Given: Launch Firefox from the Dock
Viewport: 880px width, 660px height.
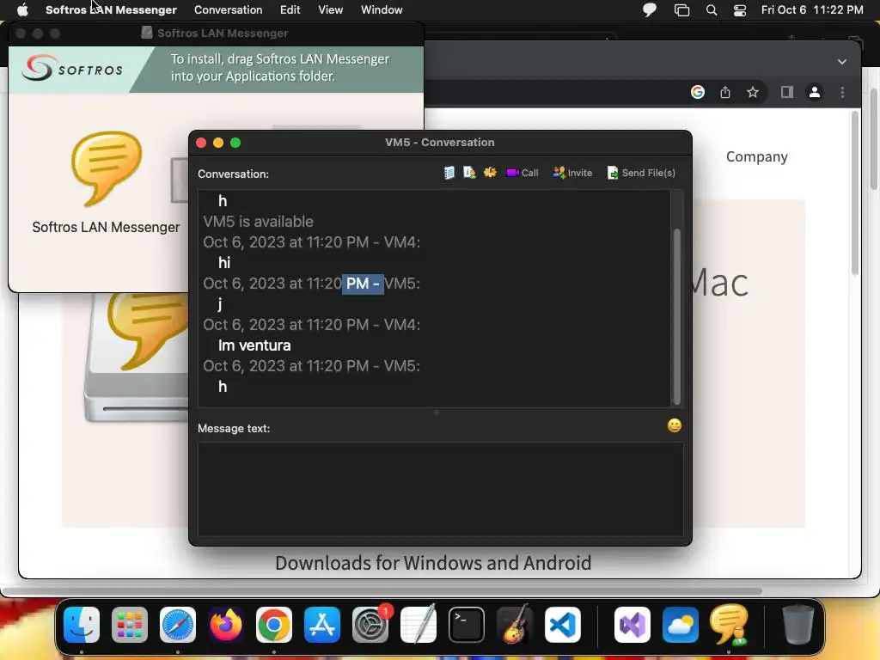Looking at the screenshot, I should click(226, 625).
